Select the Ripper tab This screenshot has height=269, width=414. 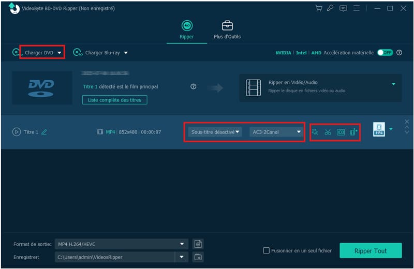coord(186,30)
